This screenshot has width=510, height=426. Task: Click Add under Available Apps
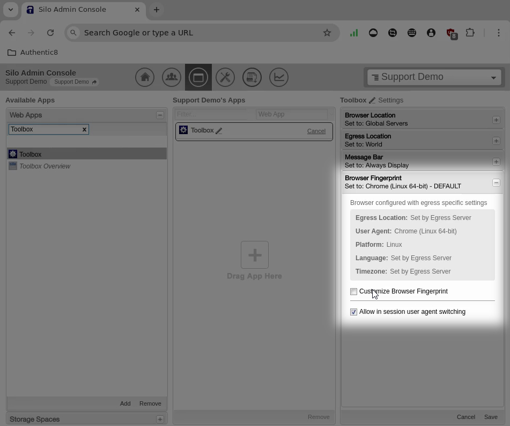(125, 403)
